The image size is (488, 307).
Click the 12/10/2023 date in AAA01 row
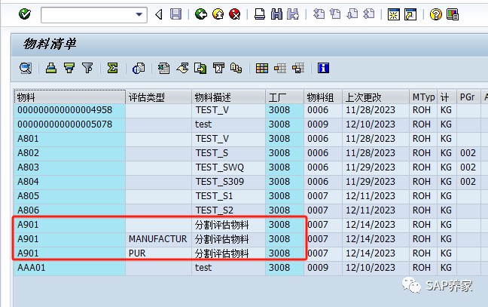376,268
